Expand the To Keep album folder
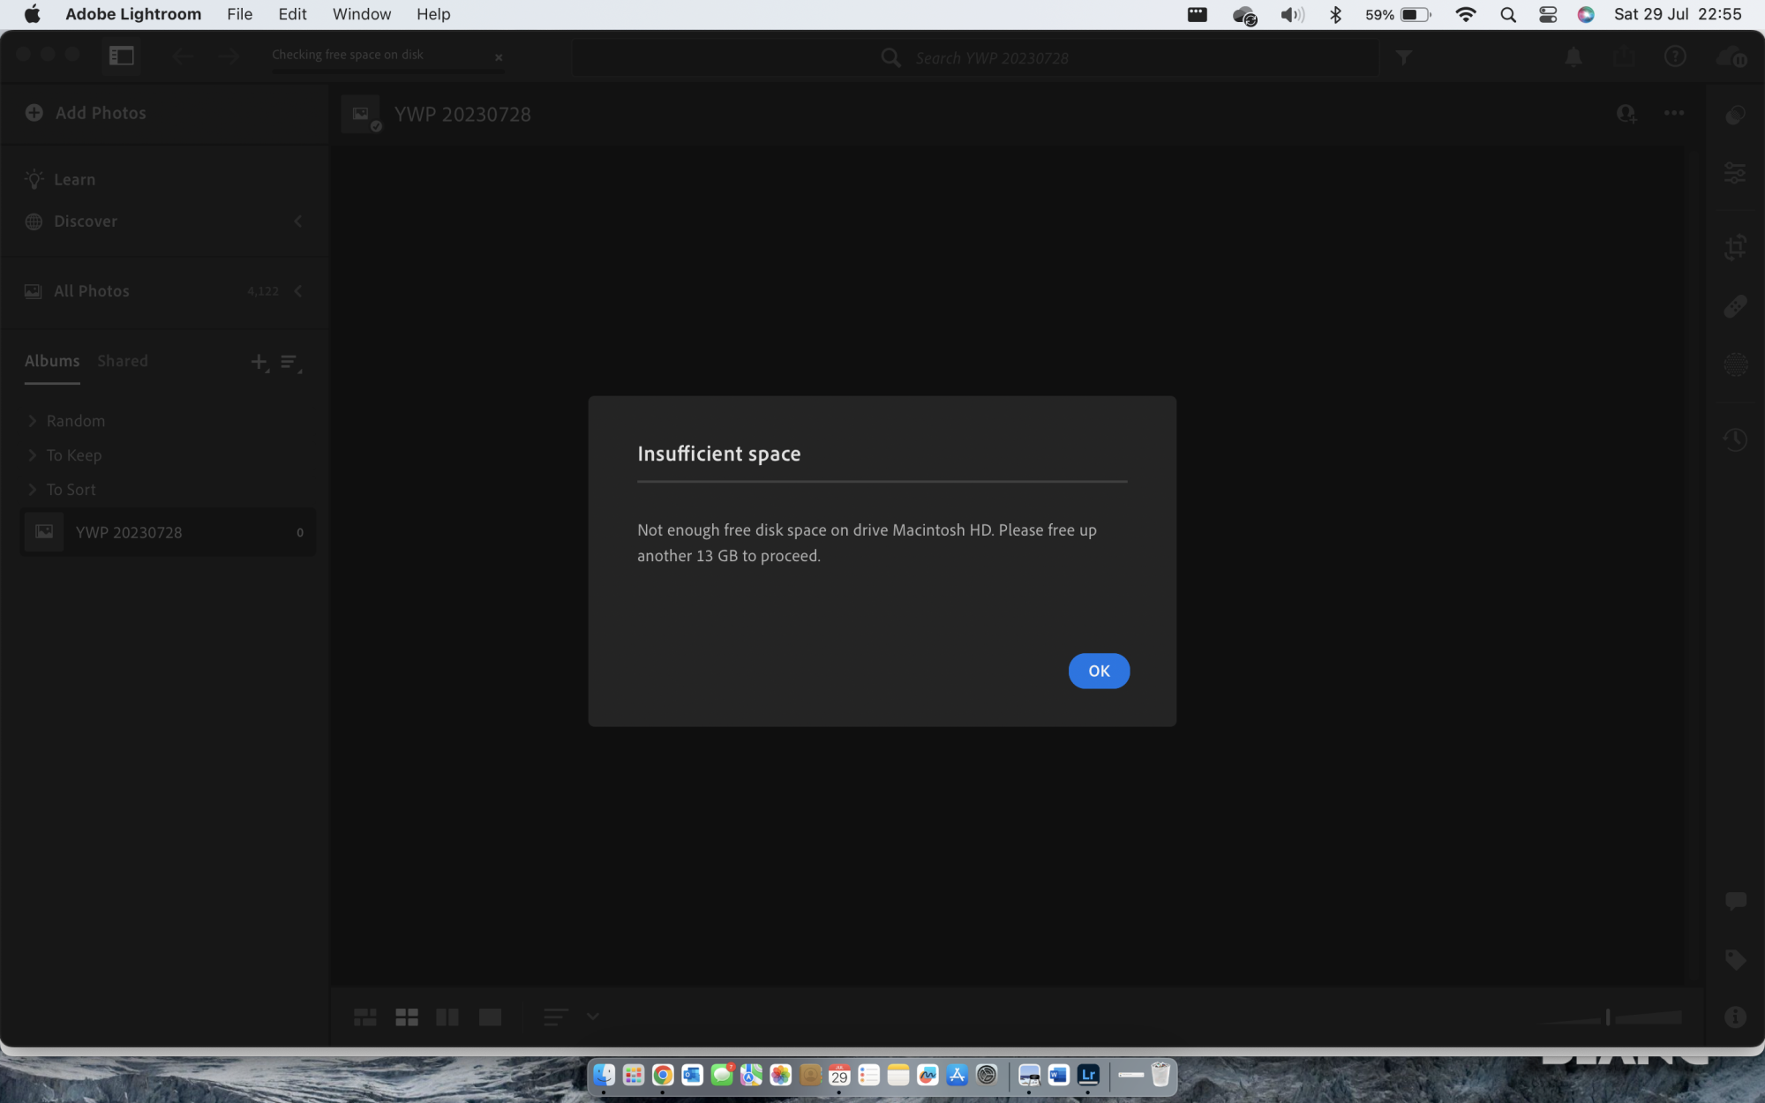This screenshot has height=1103, width=1765. tap(33, 455)
